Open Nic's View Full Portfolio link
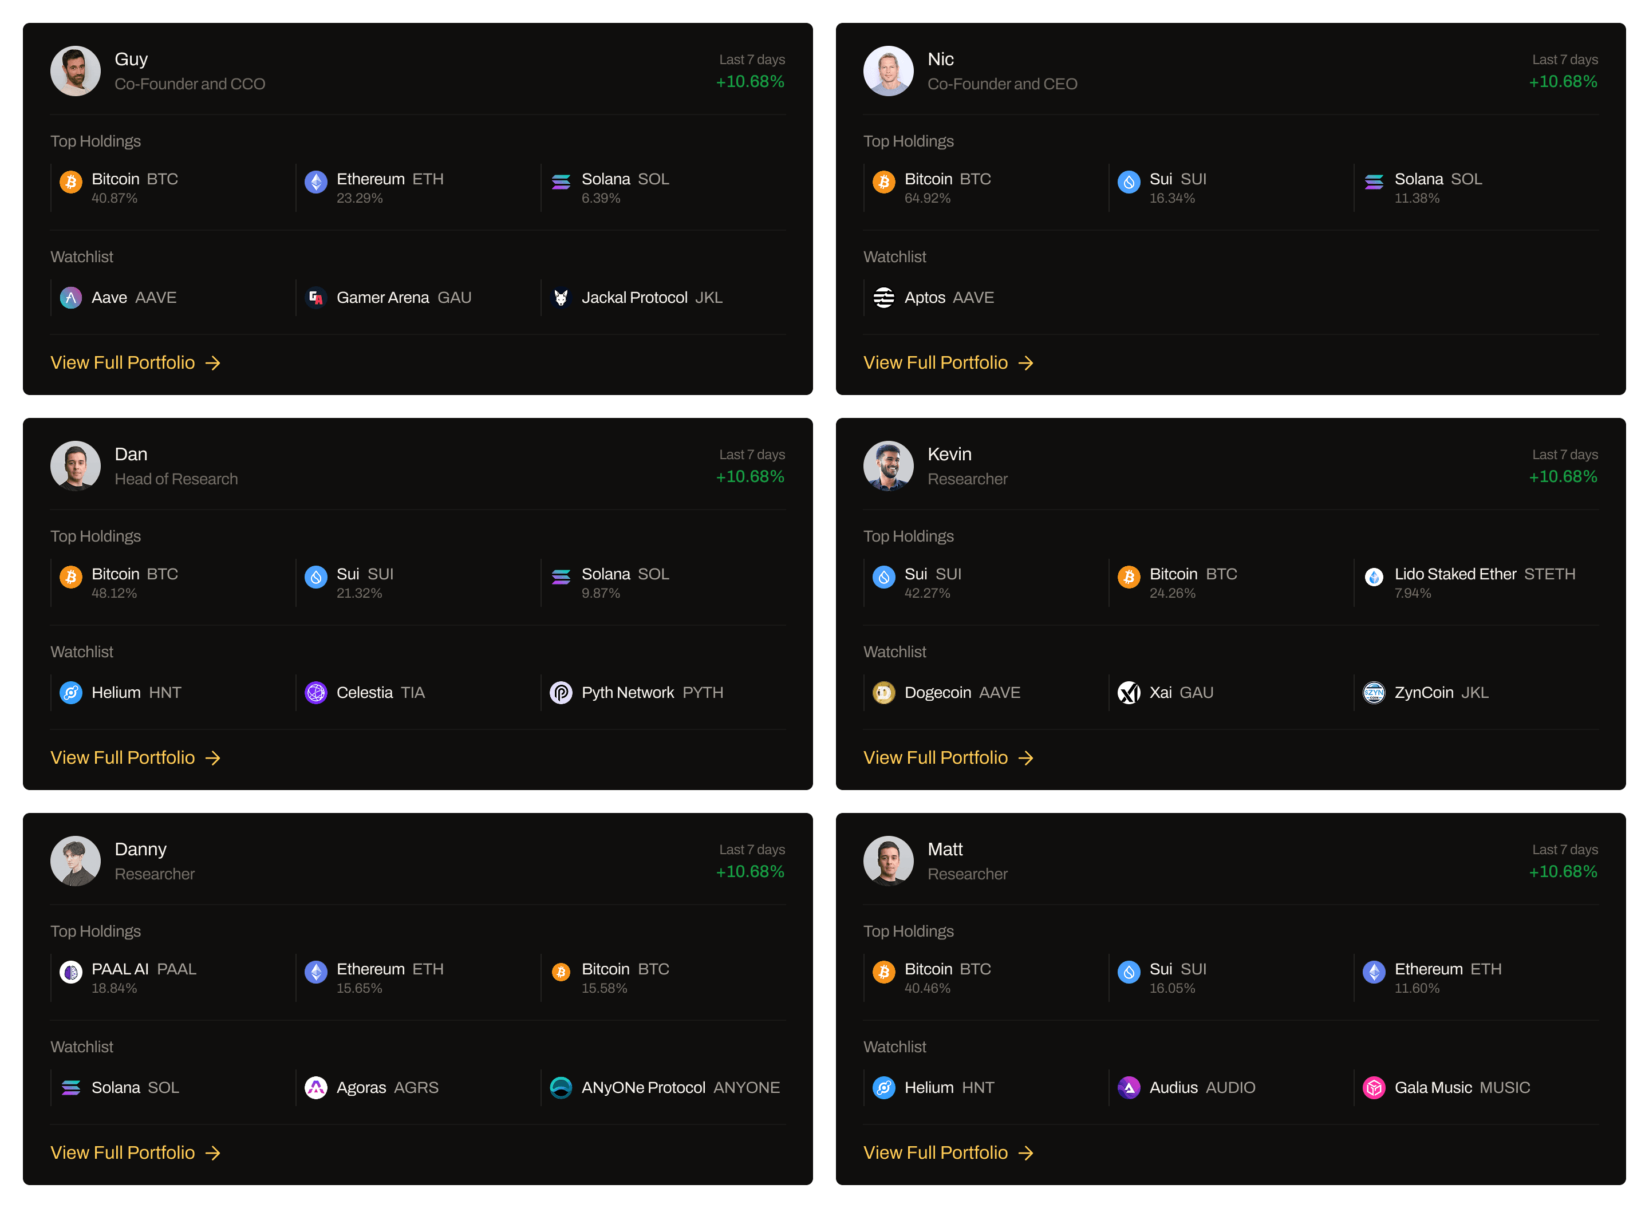The width and height of the screenshot is (1649, 1208). [x=948, y=363]
